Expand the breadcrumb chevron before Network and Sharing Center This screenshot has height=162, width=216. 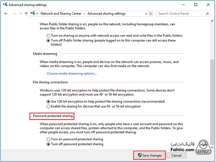click(37, 14)
